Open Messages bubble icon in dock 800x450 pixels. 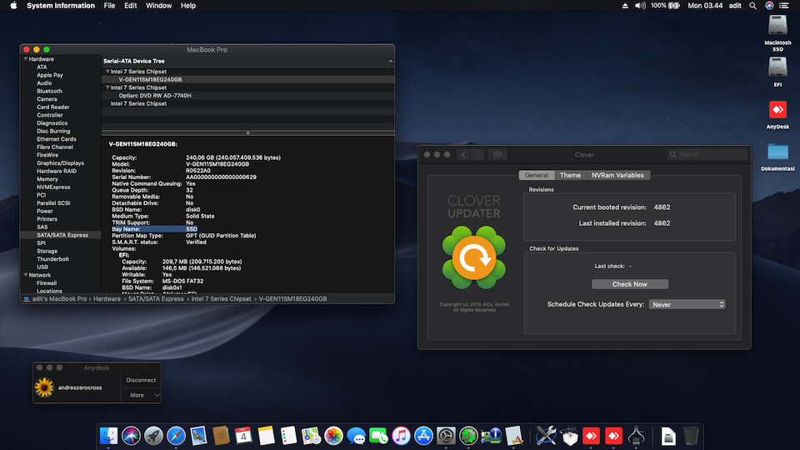356,436
